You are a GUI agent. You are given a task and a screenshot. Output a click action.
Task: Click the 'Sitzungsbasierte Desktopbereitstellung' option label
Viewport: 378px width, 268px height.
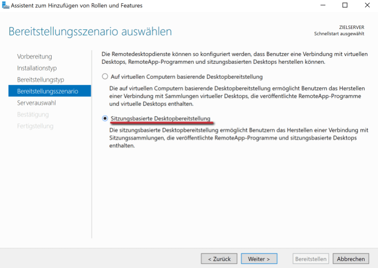[x=160, y=119]
